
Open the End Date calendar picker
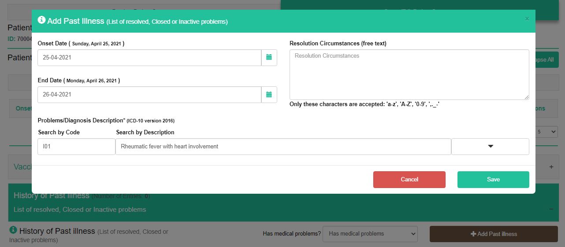click(269, 95)
